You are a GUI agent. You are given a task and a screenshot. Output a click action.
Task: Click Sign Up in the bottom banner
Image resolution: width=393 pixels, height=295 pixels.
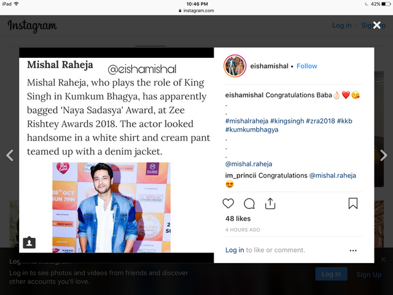[x=369, y=275]
